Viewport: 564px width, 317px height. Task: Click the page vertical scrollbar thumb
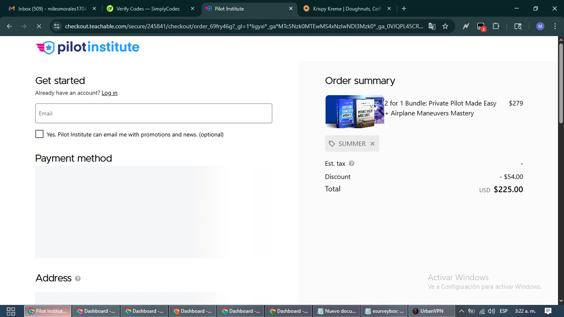tap(561, 83)
